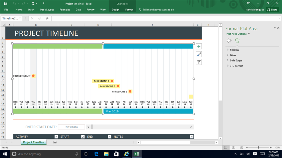Click the Undo arrow in the quick access toolbar

point(14,3)
